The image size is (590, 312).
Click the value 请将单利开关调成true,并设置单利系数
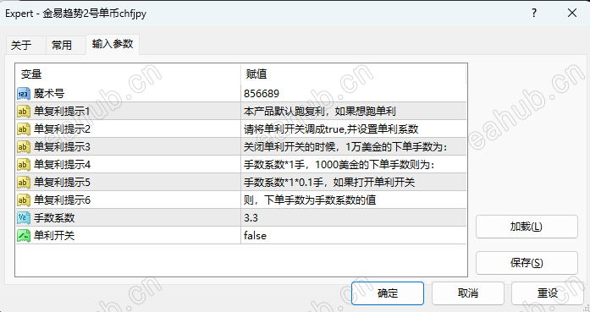(331, 129)
